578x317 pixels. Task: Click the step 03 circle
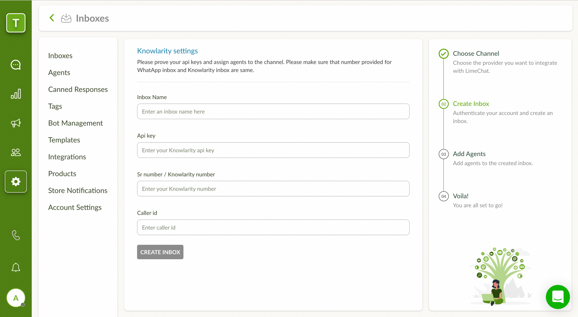[444, 154]
